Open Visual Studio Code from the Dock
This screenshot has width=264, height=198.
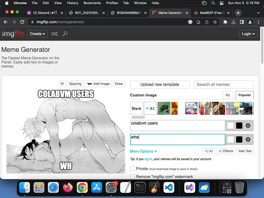click(169, 187)
